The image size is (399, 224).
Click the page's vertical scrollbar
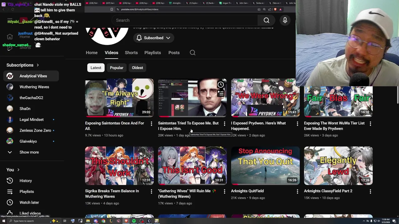[x=397, y=95]
